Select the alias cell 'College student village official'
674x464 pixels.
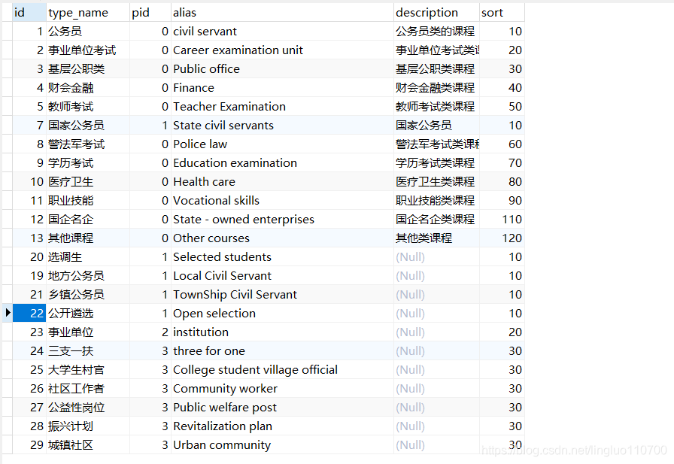pos(282,369)
